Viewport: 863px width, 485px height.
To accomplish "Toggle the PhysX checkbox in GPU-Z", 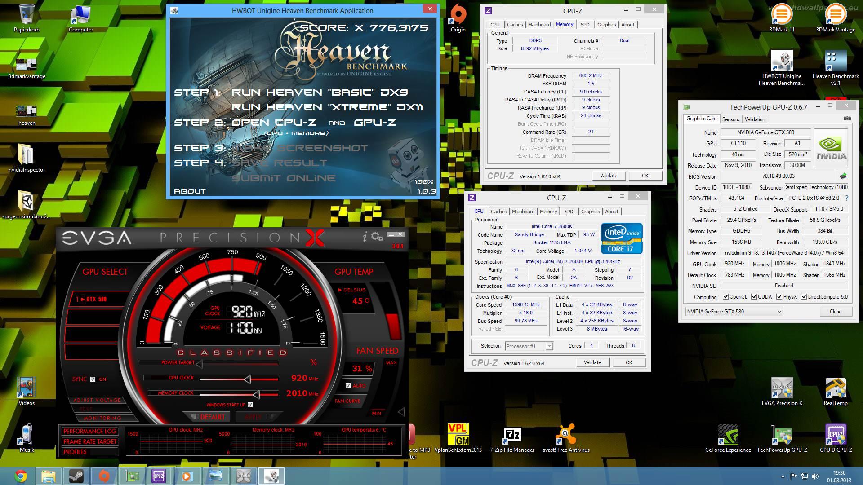I will point(779,297).
